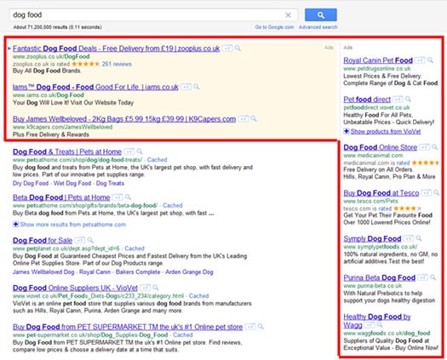Click +1 button beside Iams Dog Food ad
The width and height of the screenshot is (447, 360).
[x=186, y=87]
